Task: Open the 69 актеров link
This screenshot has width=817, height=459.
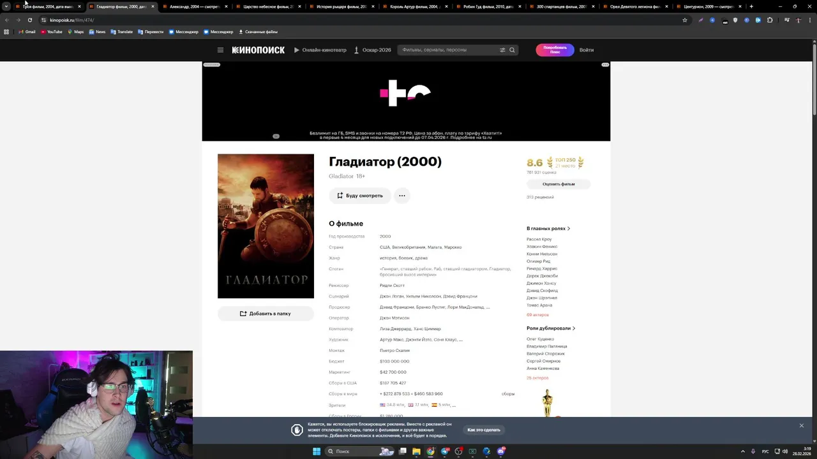Action: (x=537, y=315)
